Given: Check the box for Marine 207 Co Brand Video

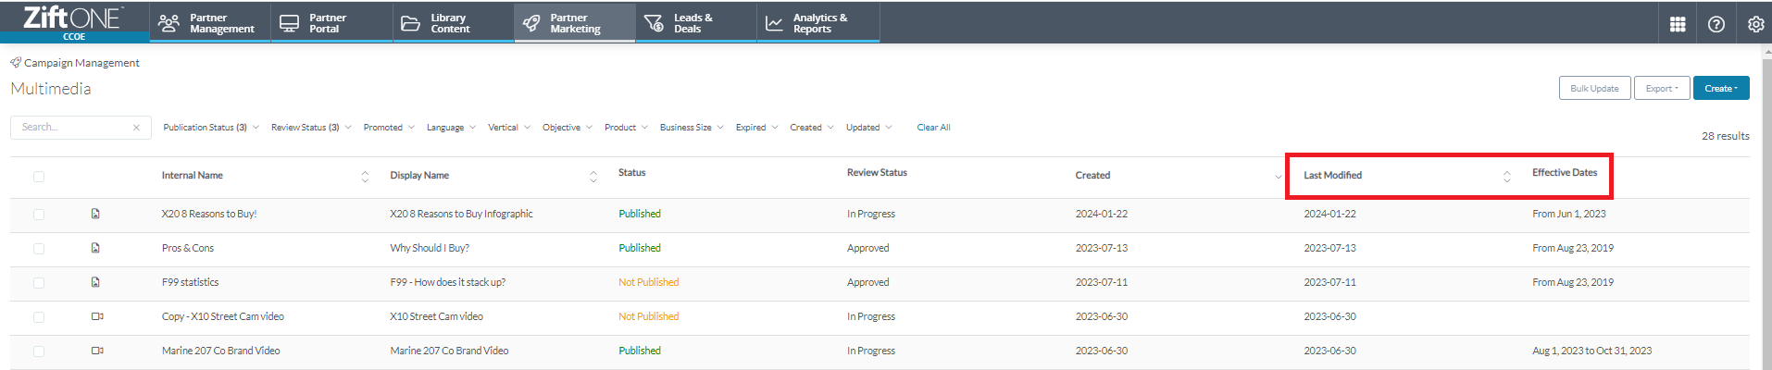Looking at the screenshot, I should coord(39,351).
